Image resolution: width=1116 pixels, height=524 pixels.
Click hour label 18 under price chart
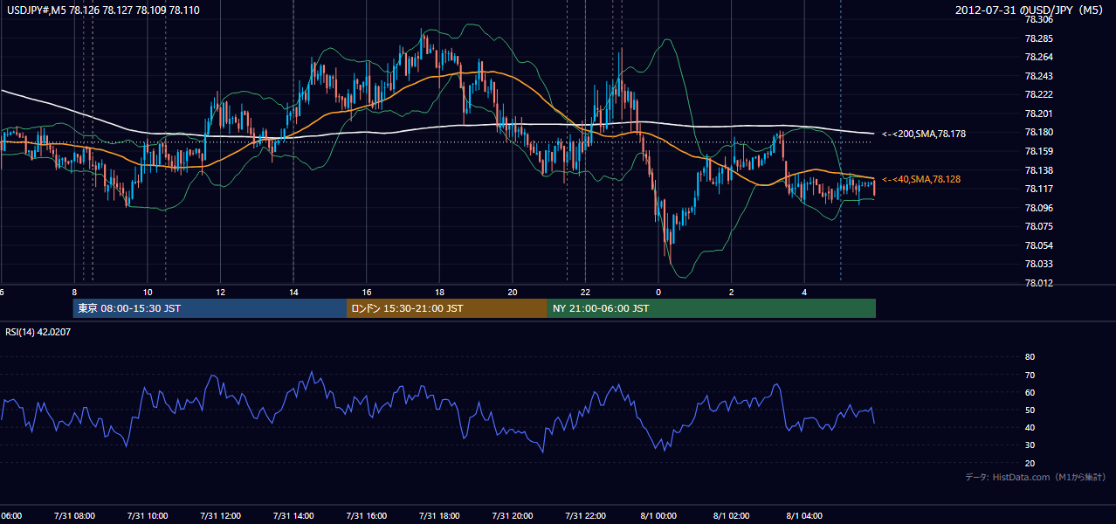pyautogui.click(x=439, y=293)
